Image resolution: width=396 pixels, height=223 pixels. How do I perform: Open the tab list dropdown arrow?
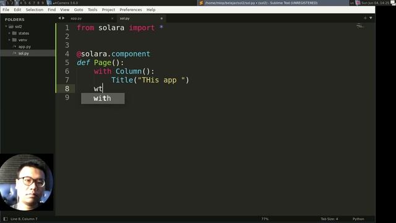tap(371, 18)
